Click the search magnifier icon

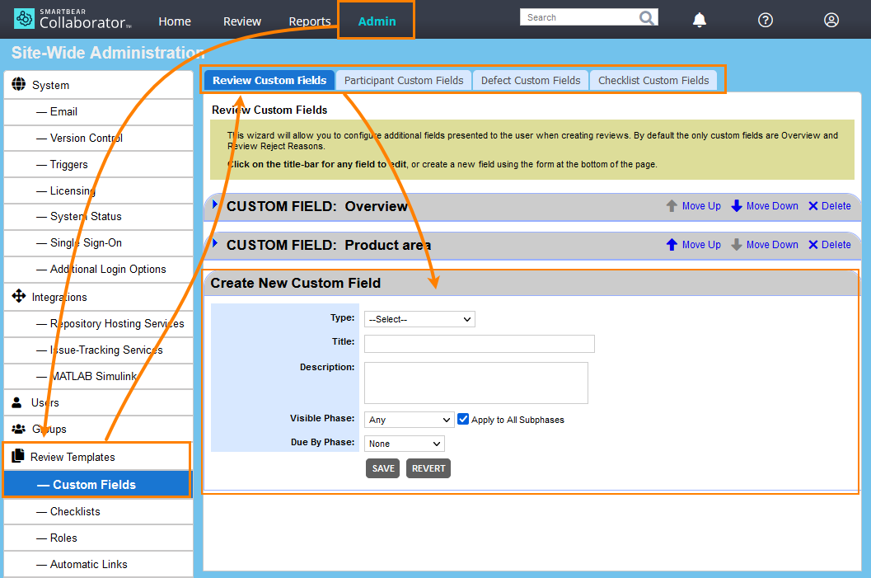647,17
